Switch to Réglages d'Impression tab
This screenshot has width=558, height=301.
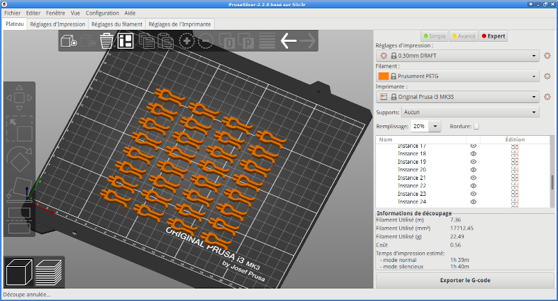(58, 24)
